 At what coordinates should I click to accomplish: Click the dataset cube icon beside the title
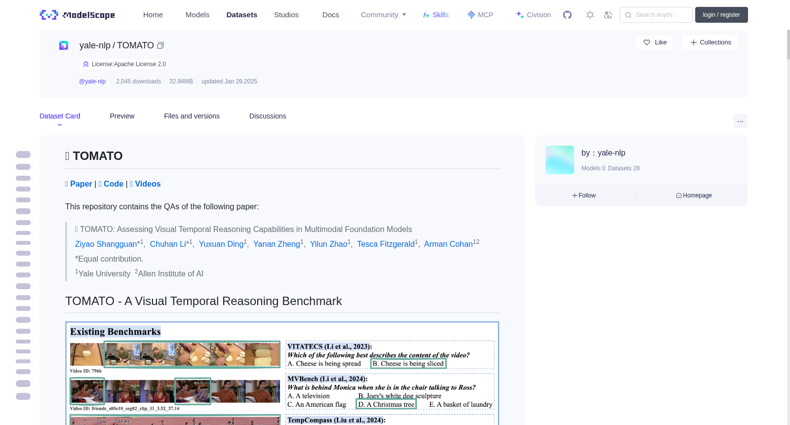pos(64,45)
